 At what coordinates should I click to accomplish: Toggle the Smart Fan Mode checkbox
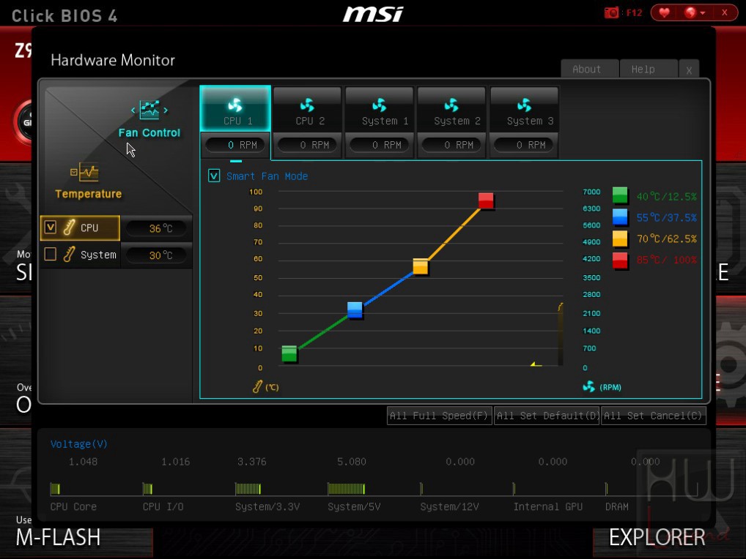214,176
